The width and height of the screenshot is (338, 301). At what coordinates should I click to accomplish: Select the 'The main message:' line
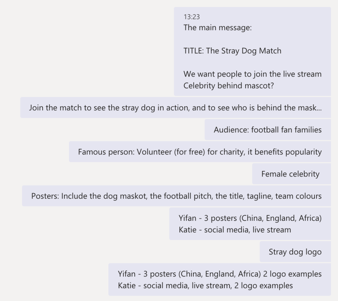click(x=217, y=28)
